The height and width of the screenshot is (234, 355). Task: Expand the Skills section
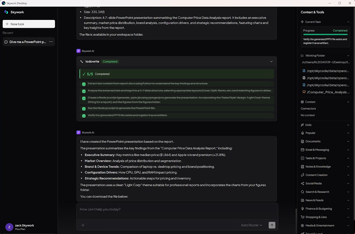[348, 125]
